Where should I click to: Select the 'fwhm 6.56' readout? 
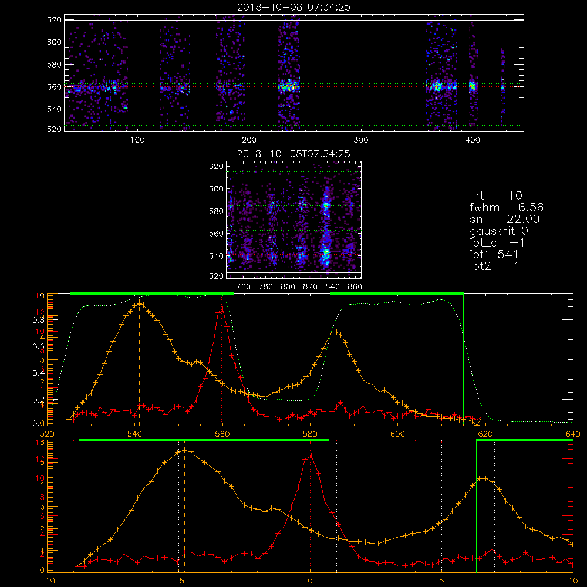507,207
